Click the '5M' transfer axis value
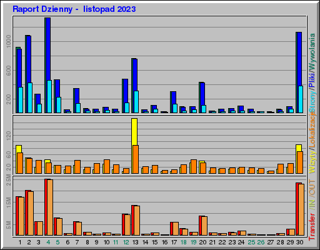 tap(9, 225)
